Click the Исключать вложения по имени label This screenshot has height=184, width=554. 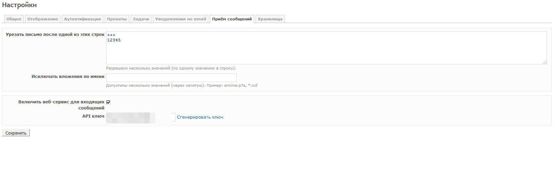68,77
